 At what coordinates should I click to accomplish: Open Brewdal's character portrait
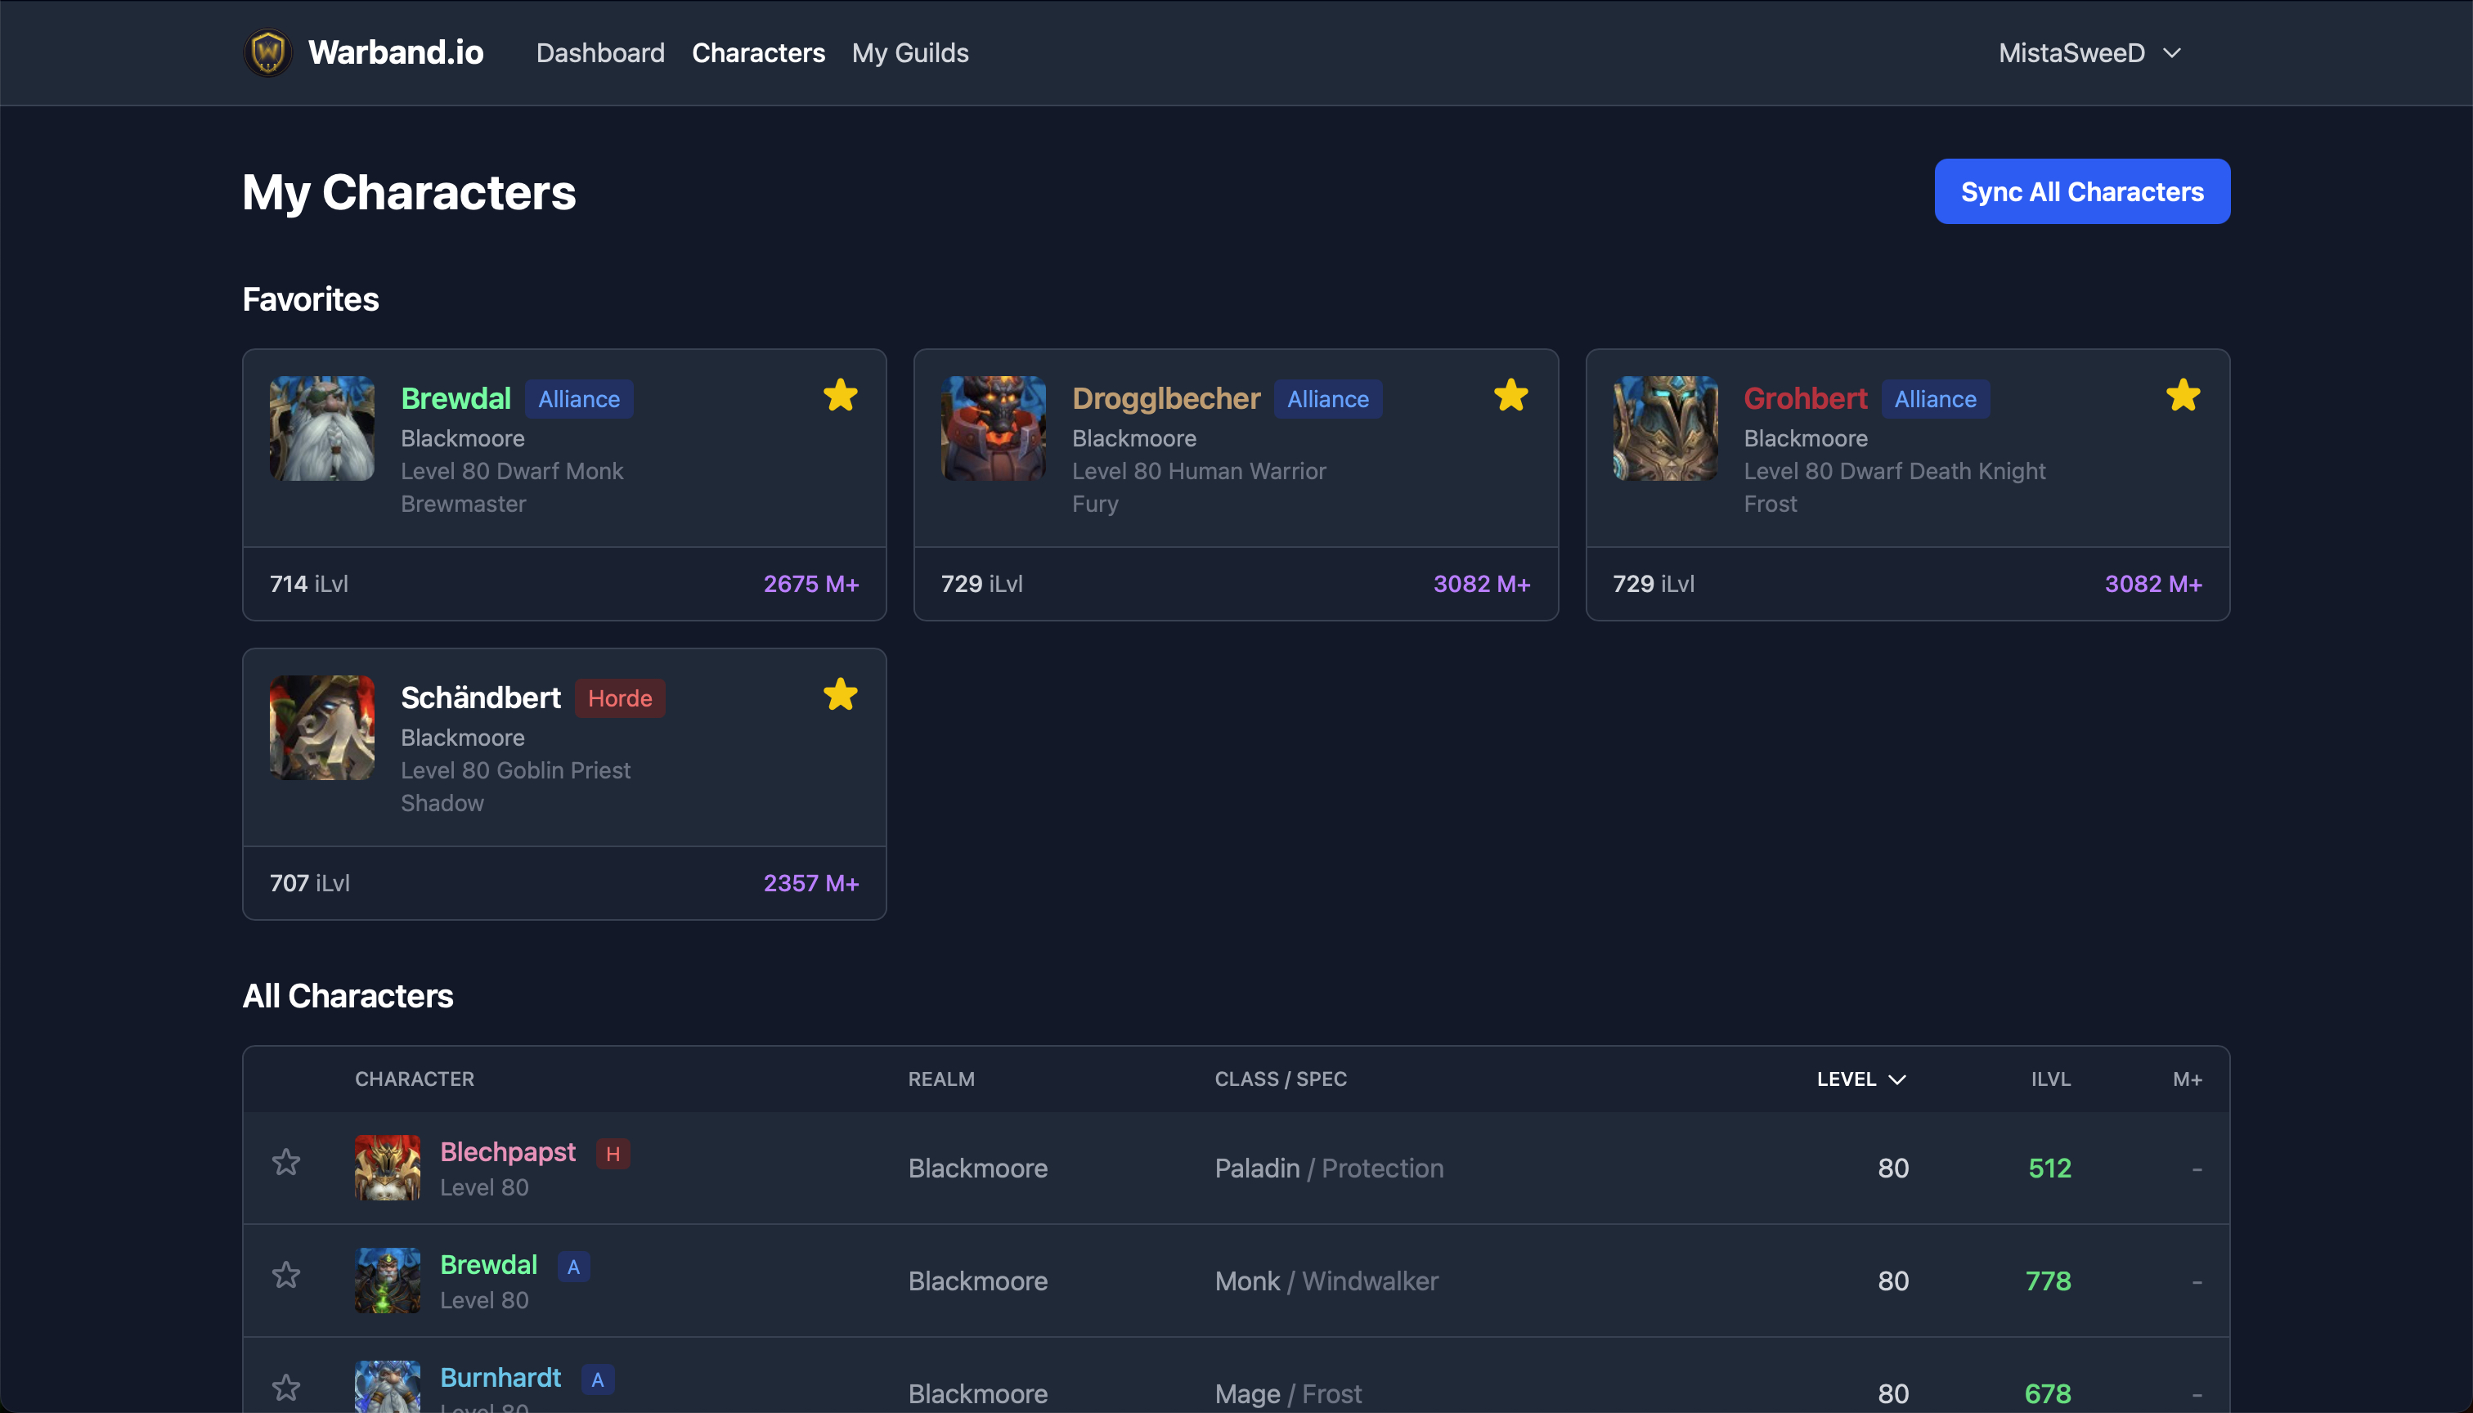[x=321, y=428]
